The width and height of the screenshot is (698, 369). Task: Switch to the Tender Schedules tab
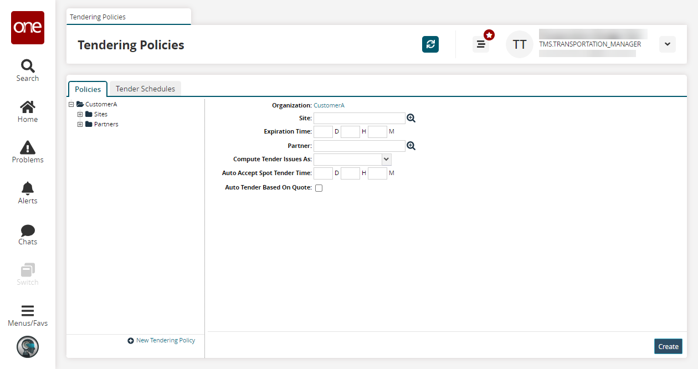(x=145, y=89)
